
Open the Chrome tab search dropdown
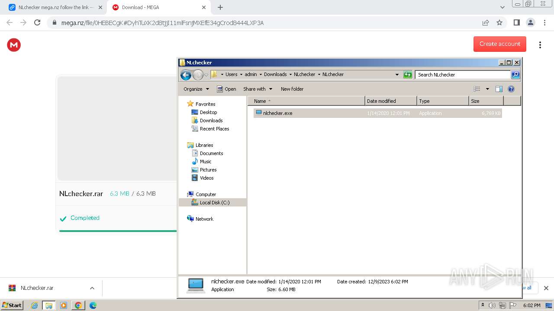point(502,7)
